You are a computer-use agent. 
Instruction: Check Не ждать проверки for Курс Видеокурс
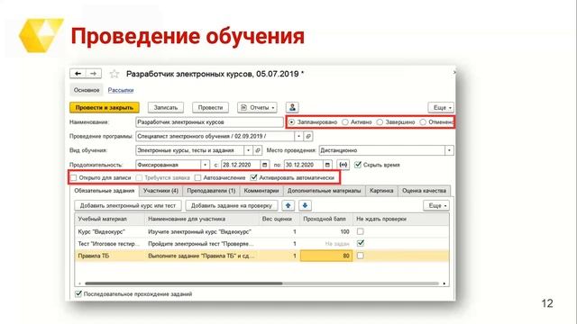point(361,231)
